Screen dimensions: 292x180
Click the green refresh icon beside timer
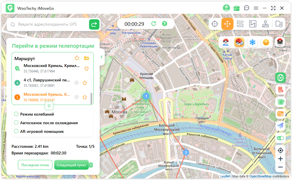[x=154, y=24]
